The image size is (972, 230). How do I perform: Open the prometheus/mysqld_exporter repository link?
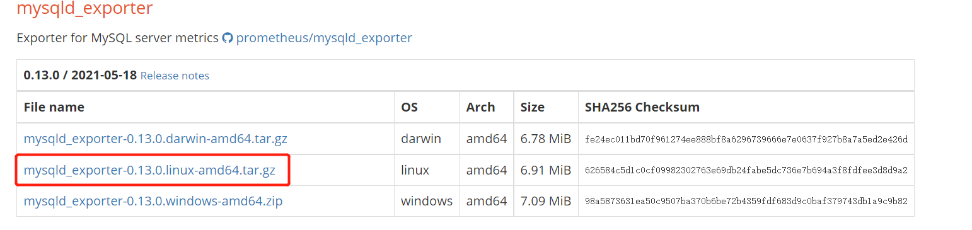click(324, 38)
